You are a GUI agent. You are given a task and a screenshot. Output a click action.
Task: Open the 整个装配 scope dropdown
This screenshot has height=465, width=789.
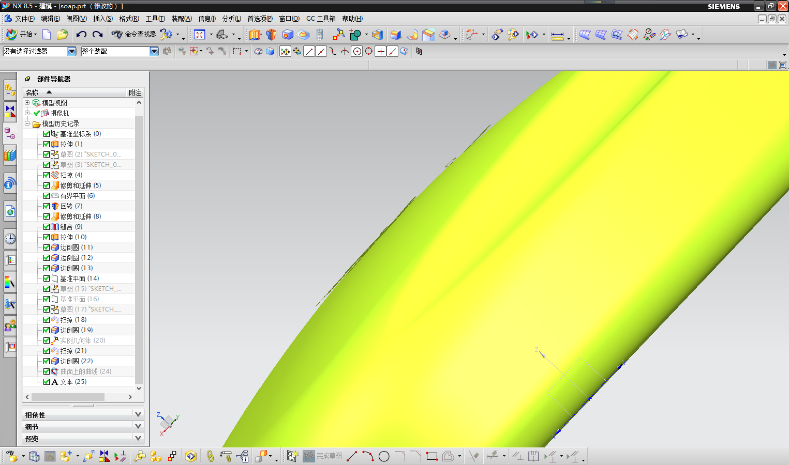[154, 51]
